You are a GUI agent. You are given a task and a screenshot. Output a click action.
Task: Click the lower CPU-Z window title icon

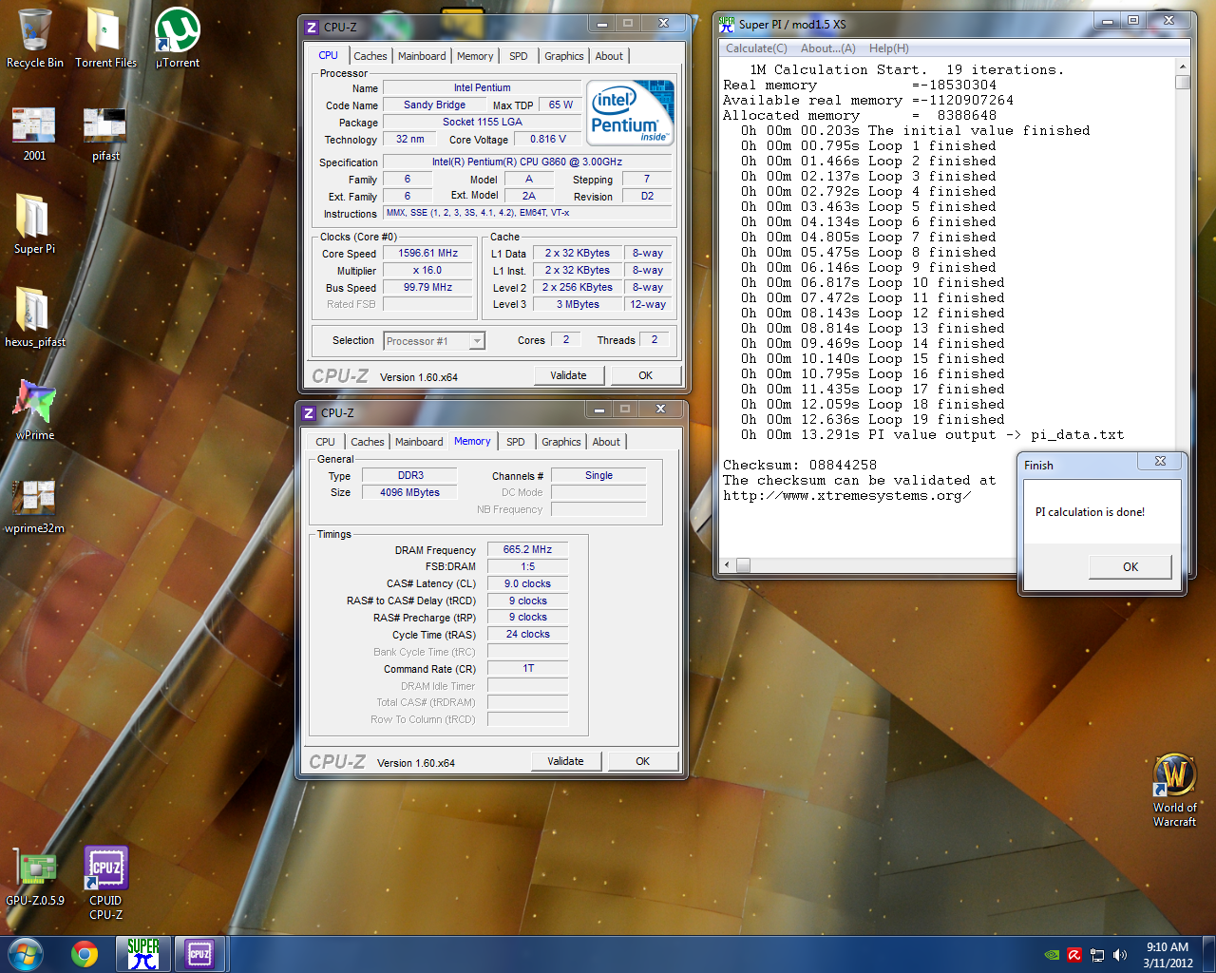pyautogui.click(x=308, y=412)
